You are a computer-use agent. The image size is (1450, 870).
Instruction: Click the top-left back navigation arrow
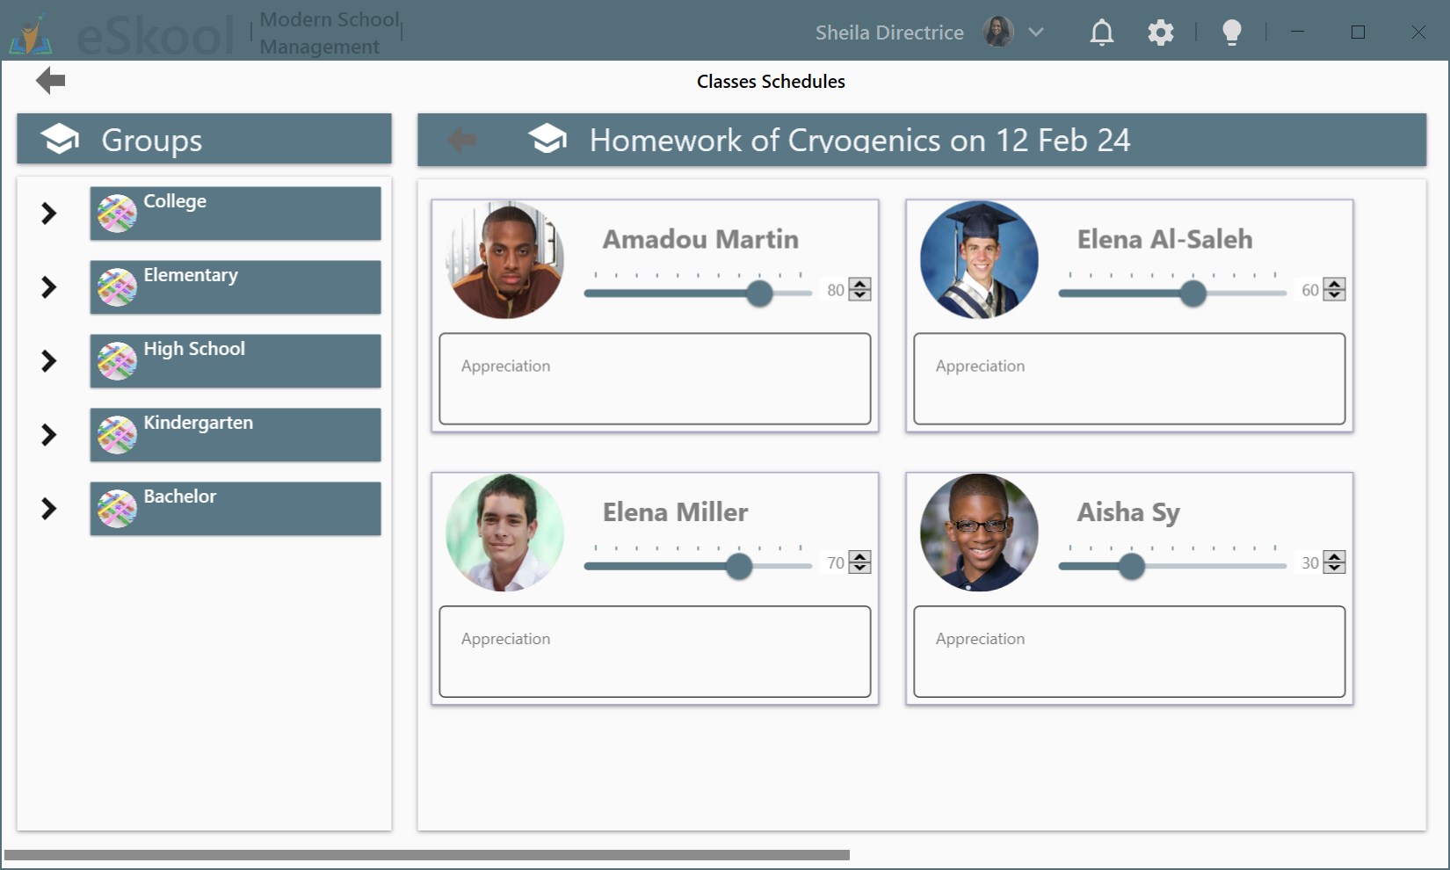click(x=50, y=80)
